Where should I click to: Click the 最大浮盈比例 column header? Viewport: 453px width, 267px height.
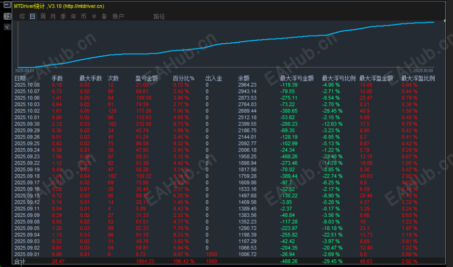pyautogui.click(x=418, y=78)
